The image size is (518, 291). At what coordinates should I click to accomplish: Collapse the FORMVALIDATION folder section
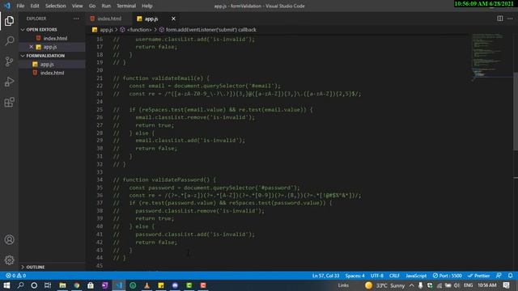coord(45,56)
